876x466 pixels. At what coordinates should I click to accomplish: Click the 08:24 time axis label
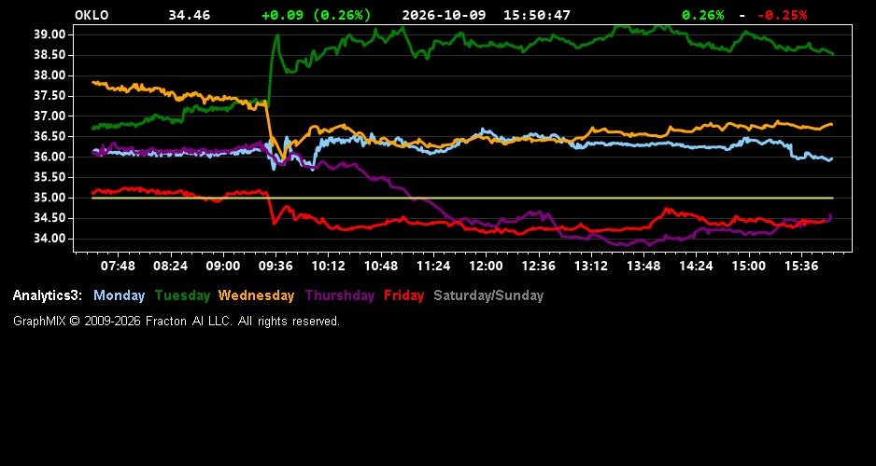tap(170, 267)
